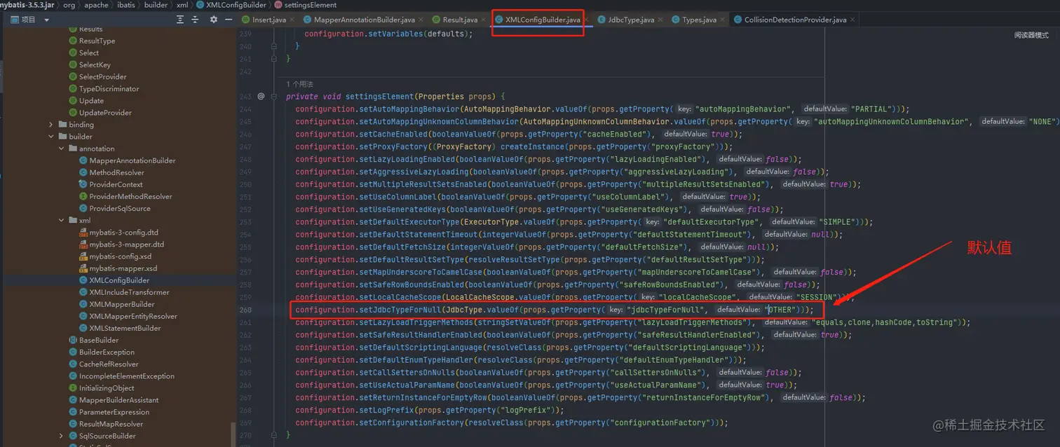The width and height of the screenshot is (1060, 447).
Task: Collapse the builder folder
Action: pyautogui.click(x=51, y=137)
